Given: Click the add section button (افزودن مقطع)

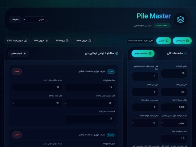Looking at the screenshot, I should coord(19,53).
